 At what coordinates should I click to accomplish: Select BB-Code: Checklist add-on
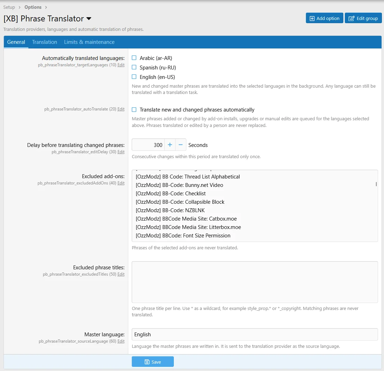click(x=171, y=194)
